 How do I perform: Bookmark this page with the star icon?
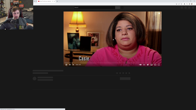(x=182, y=4)
